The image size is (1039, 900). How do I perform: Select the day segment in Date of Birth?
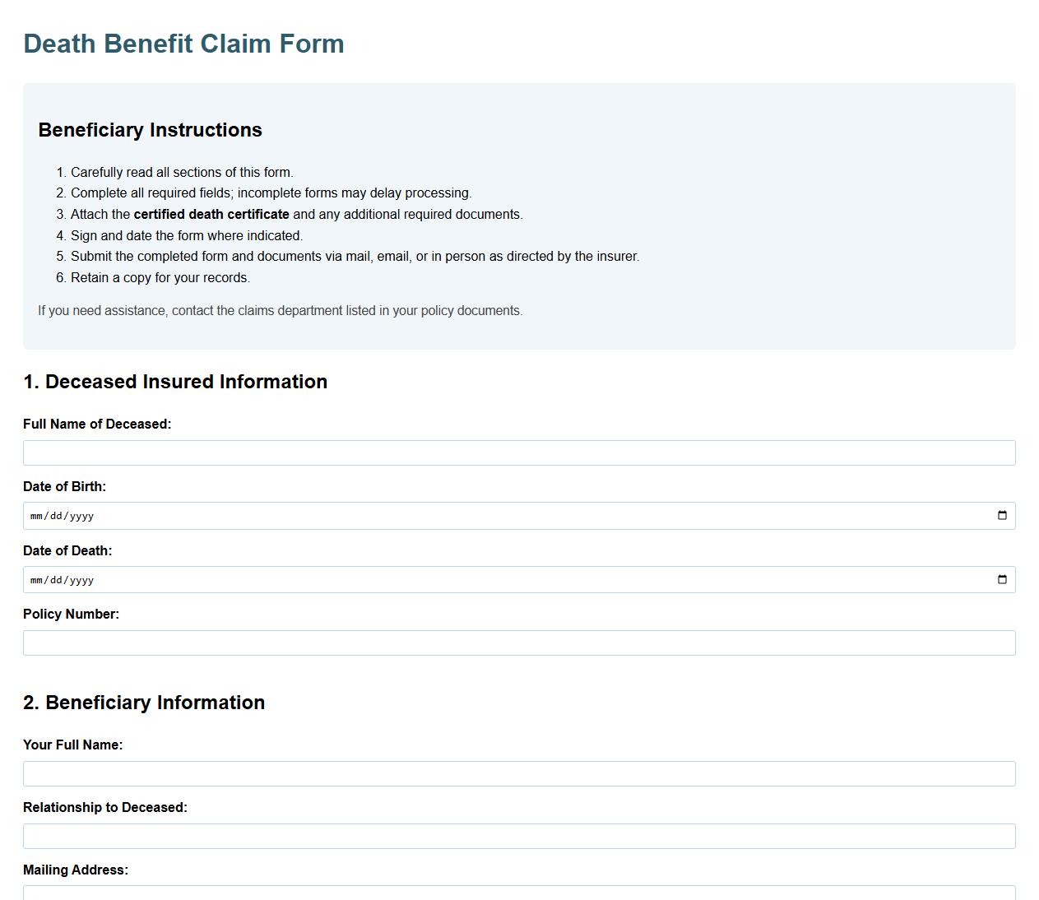coord(56,515)
